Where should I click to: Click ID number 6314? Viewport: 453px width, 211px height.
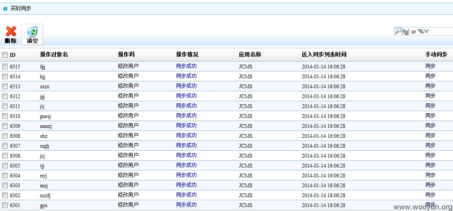15,77
